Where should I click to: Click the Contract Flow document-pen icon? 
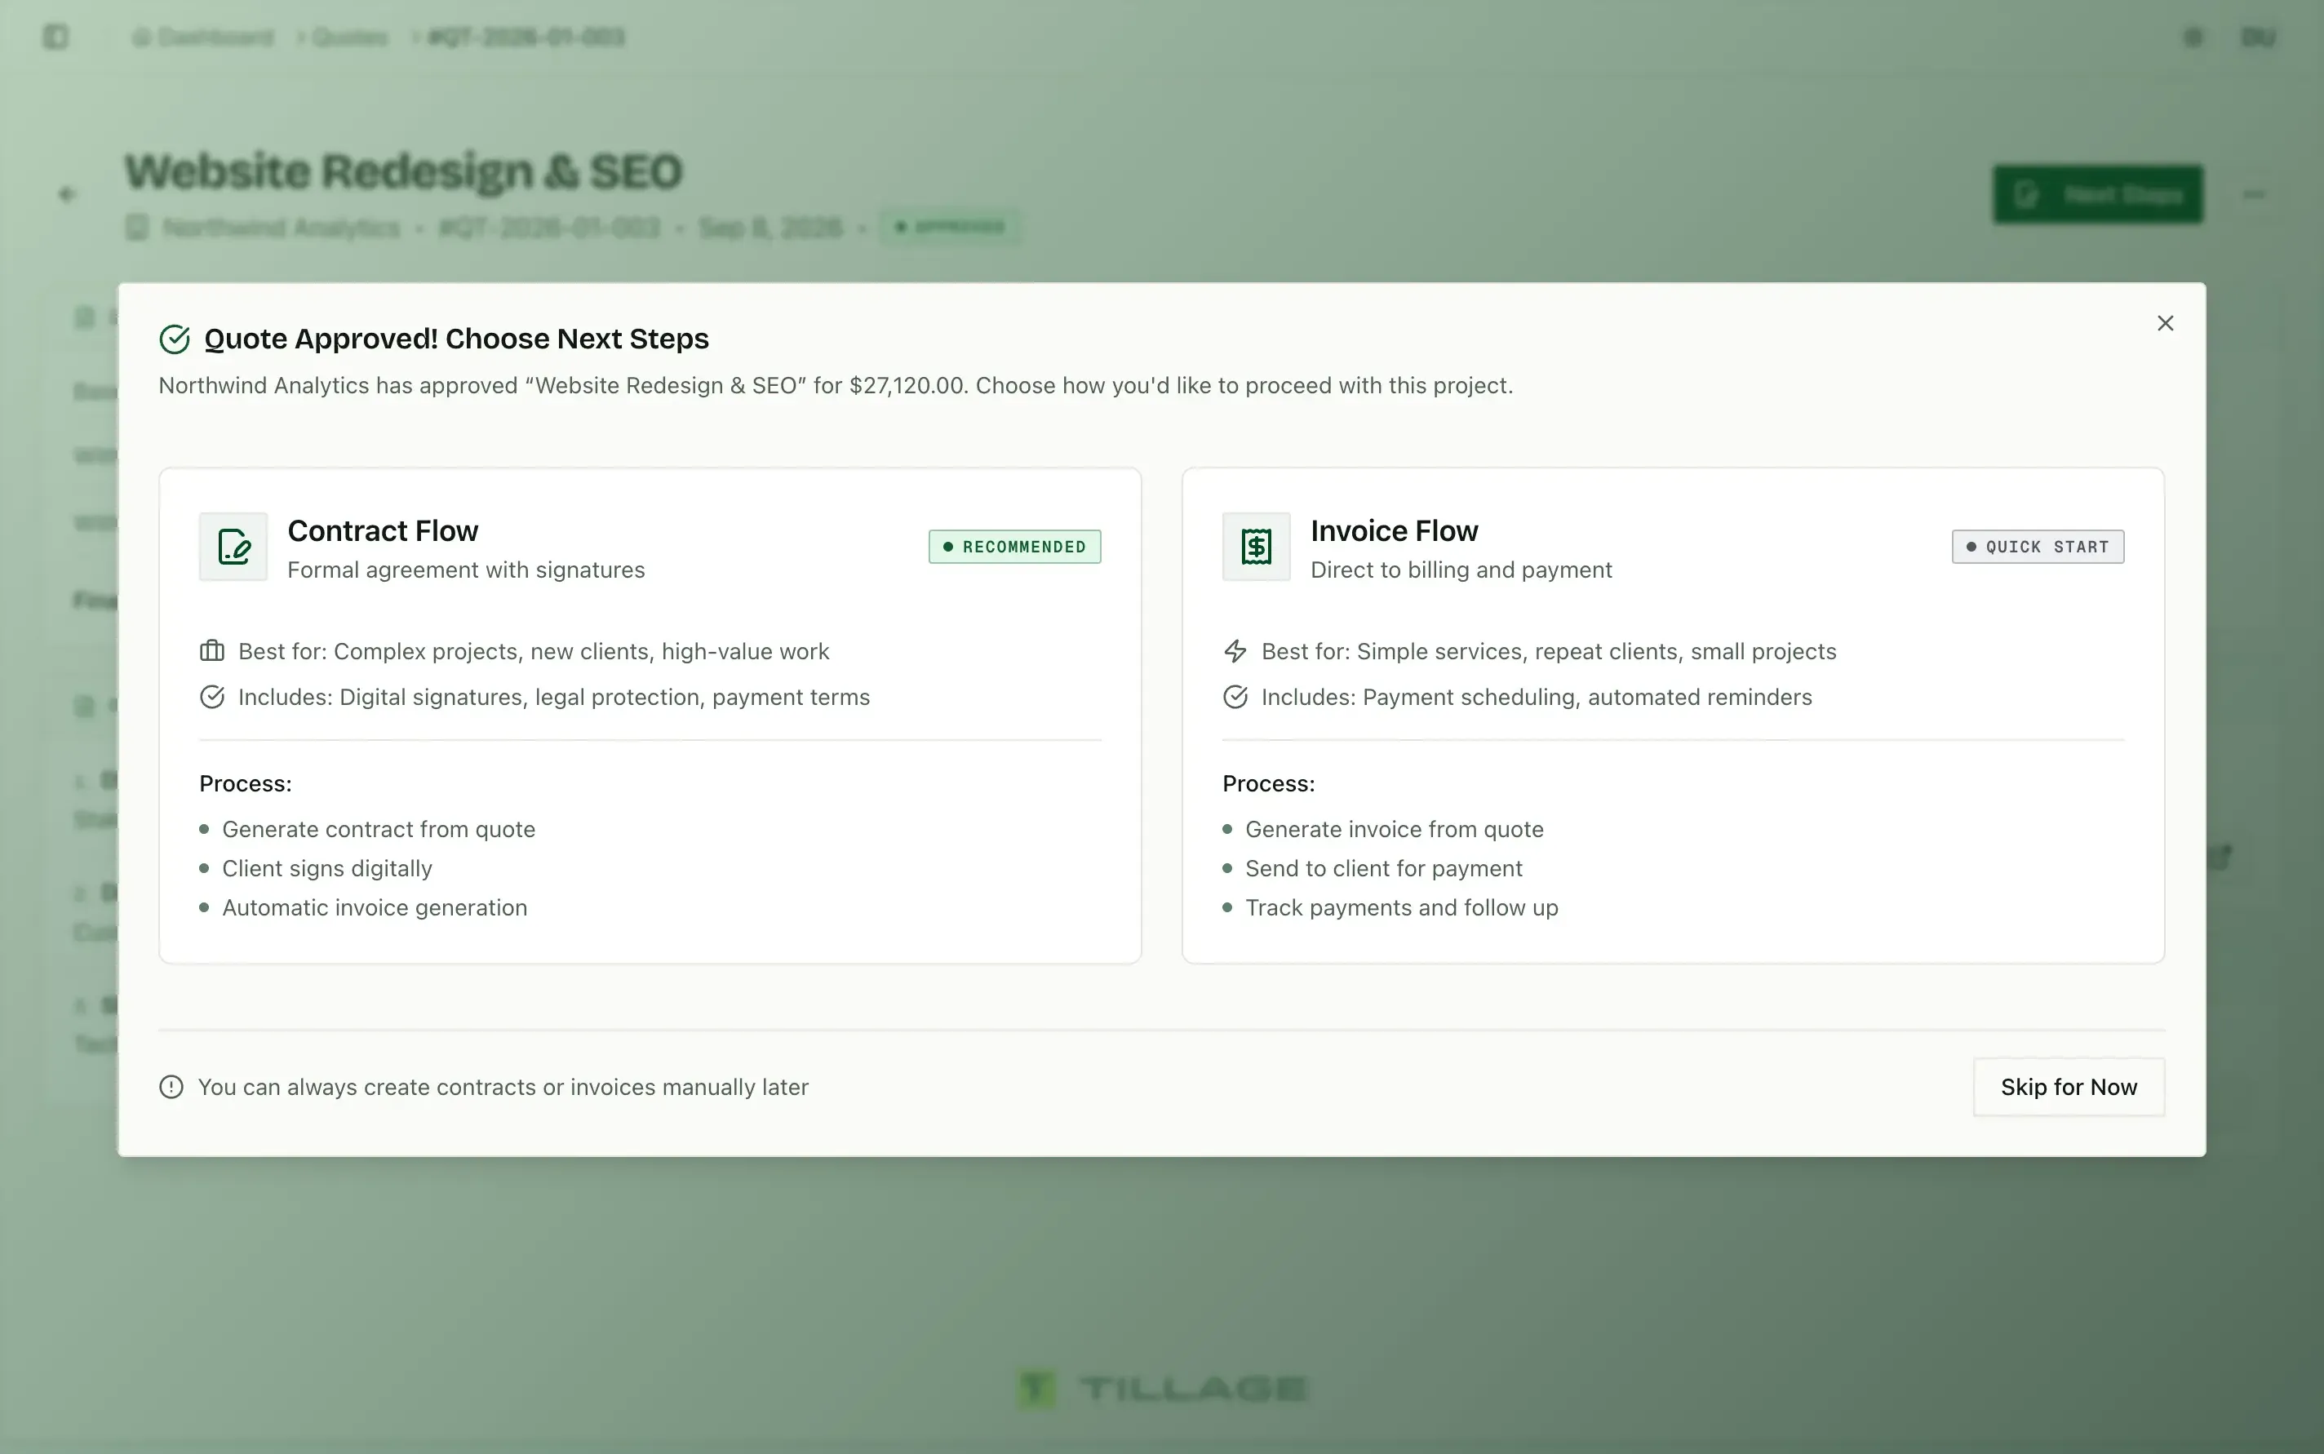pos(233,546)
